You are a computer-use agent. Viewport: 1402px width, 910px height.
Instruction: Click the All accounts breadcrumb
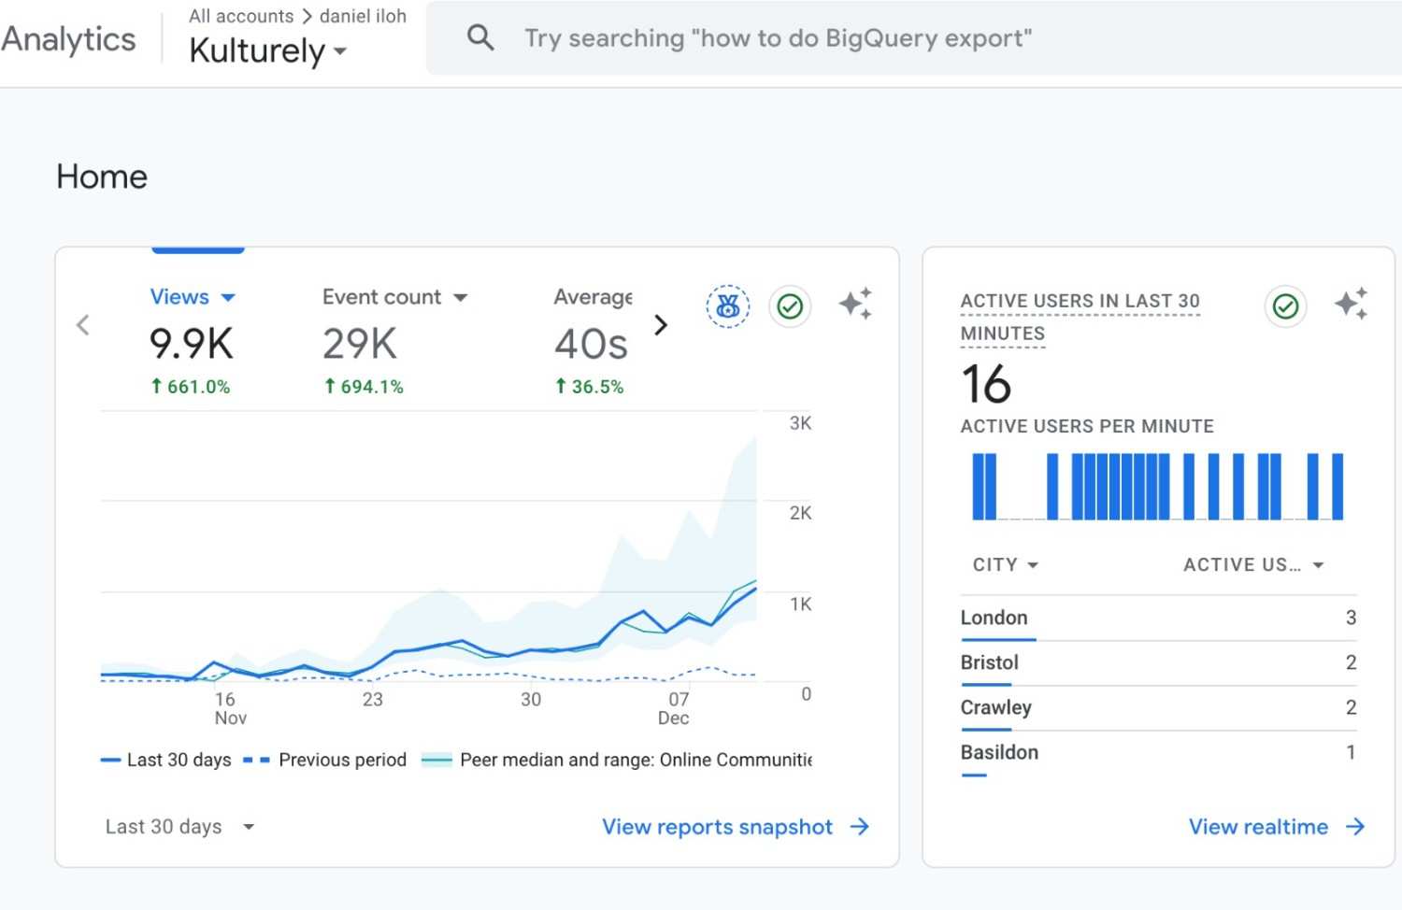(x=241, y=16)
